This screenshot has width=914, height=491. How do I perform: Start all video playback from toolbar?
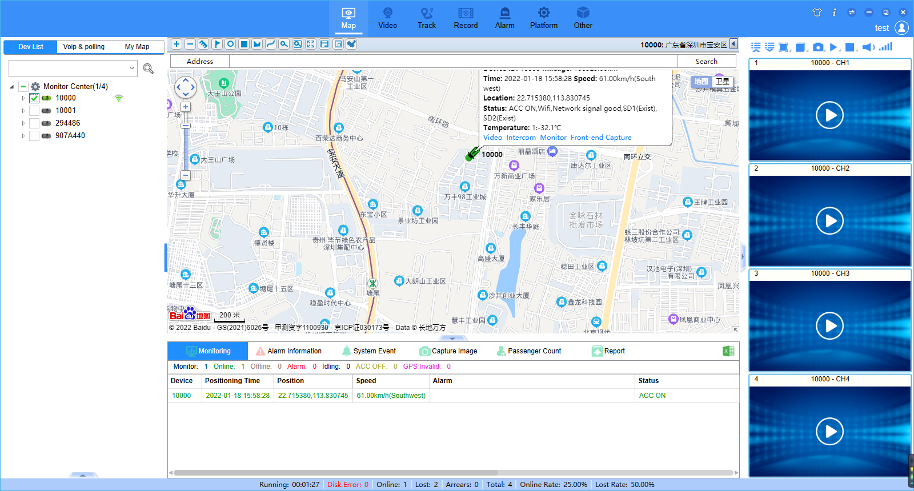coord(833,47)
